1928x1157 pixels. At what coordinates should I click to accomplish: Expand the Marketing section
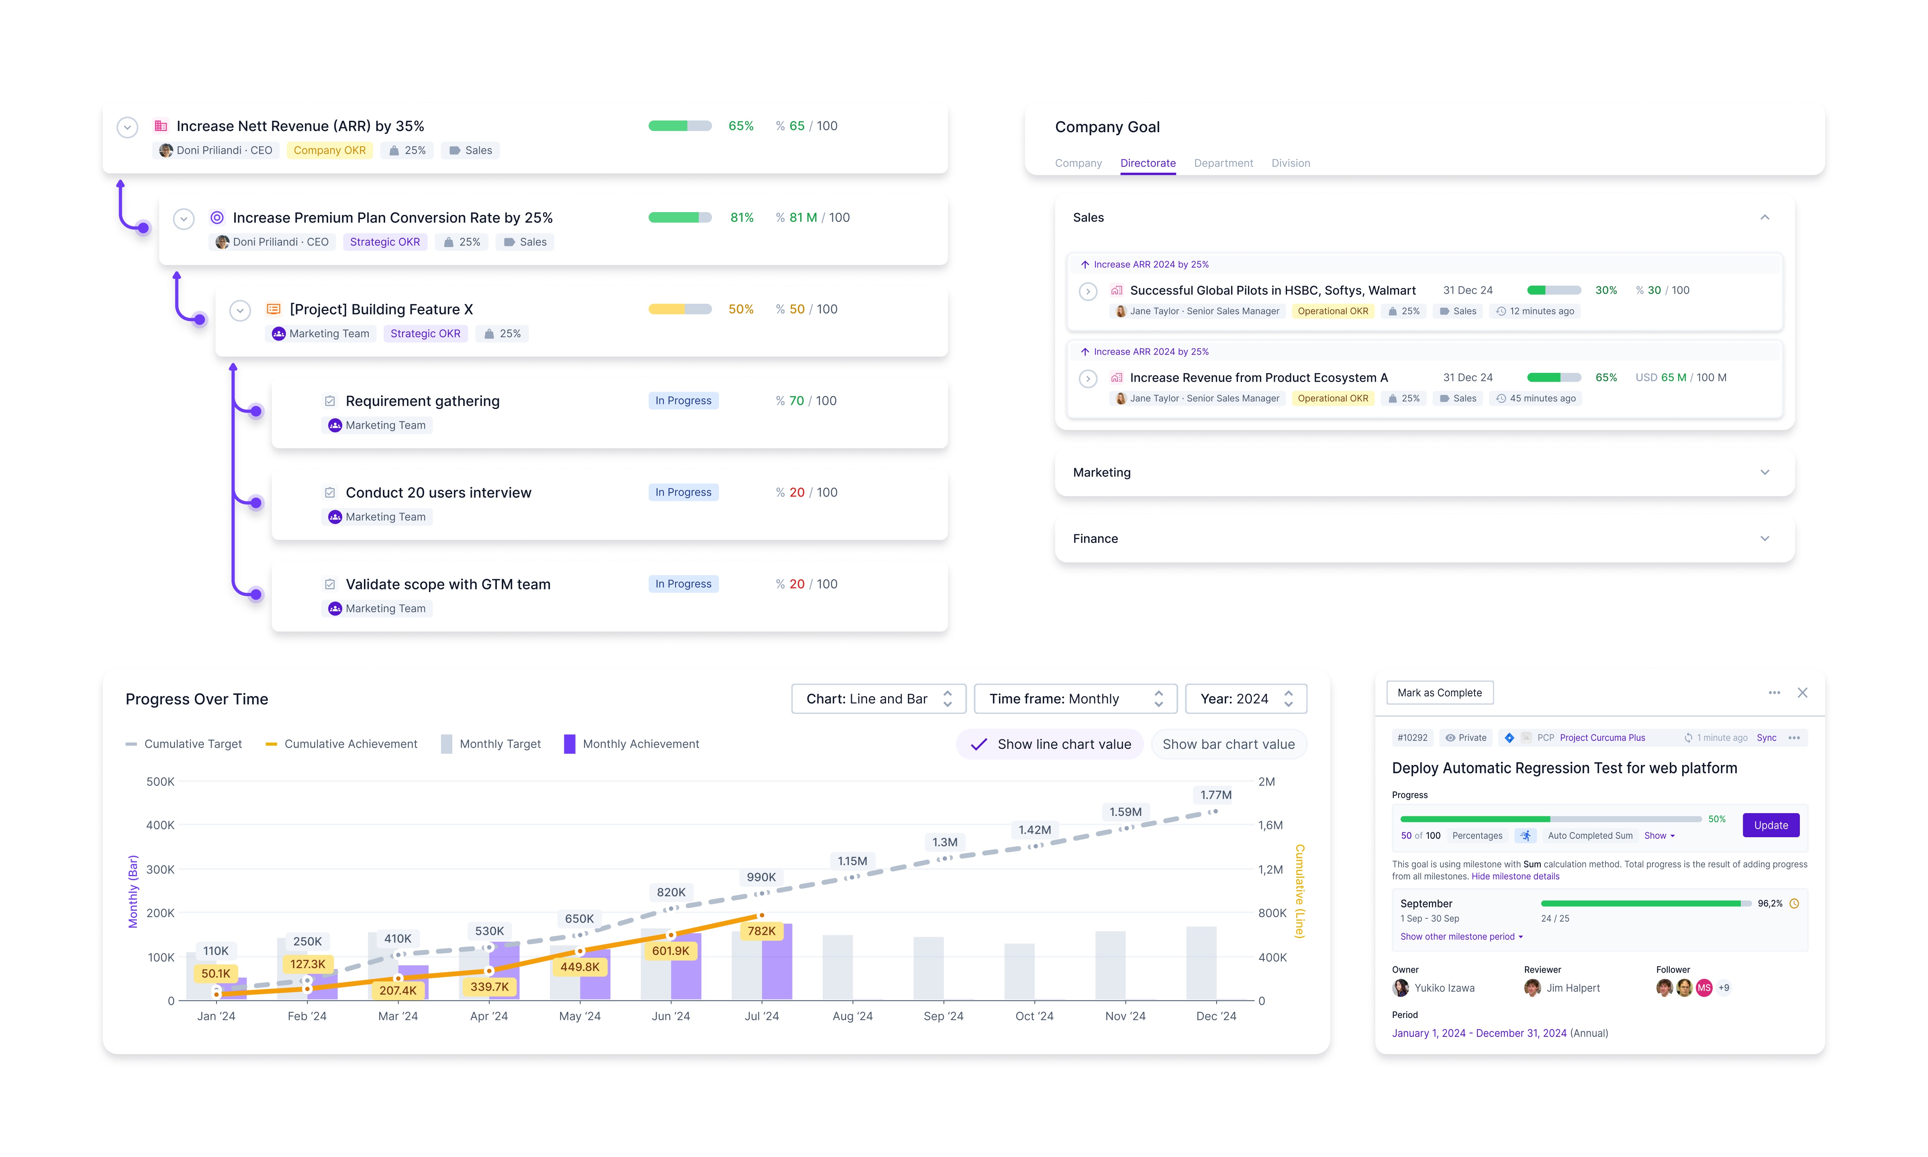pos(1765,472)
